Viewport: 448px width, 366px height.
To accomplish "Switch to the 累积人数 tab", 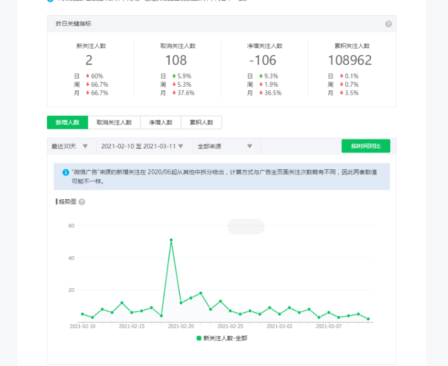I will 202,123.
